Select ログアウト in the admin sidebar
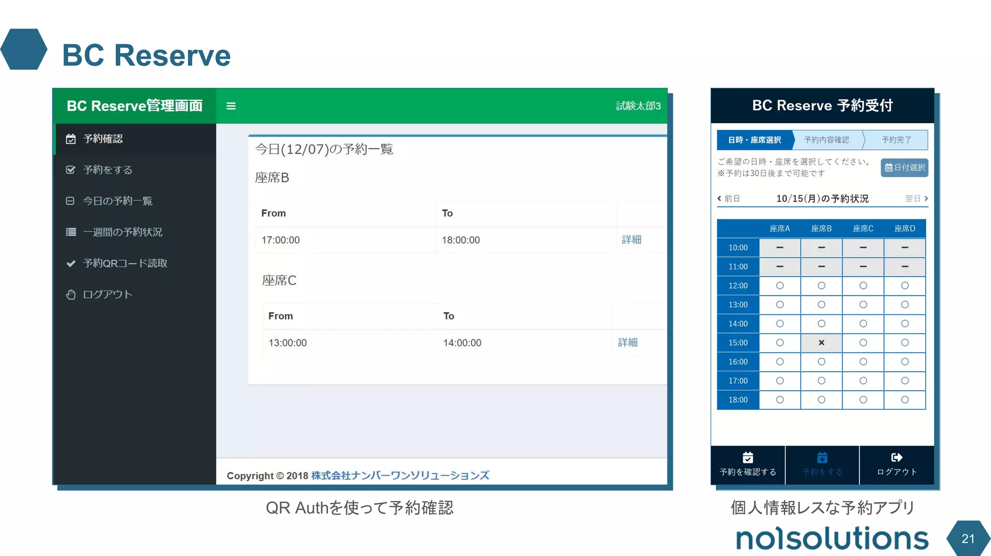The height and width of the screenshot is (556, 991). click(x=135, y=294)
